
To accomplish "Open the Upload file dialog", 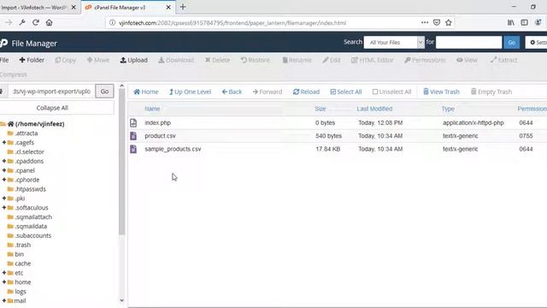I will [x=133, y=60].
